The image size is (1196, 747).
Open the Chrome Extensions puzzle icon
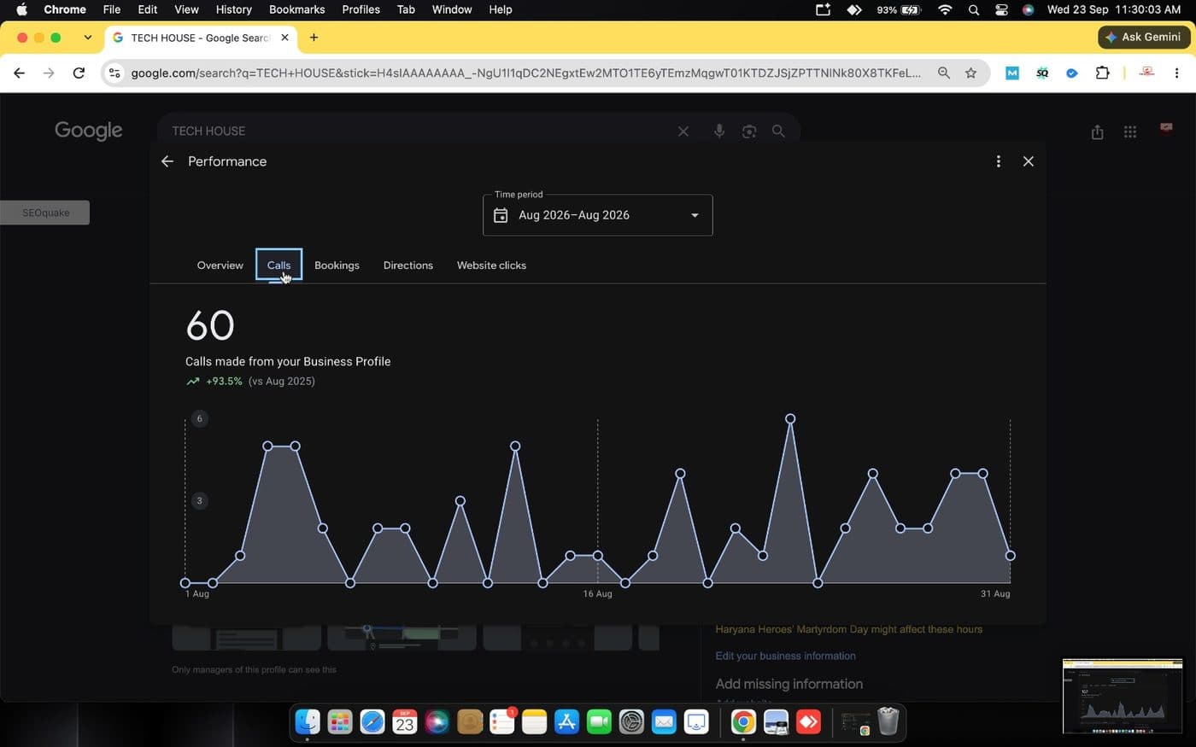(x=1103, y=73)
